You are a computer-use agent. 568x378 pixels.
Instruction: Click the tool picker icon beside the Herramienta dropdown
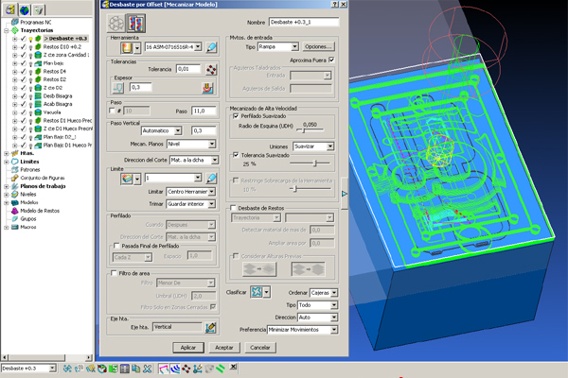[213, 45]
